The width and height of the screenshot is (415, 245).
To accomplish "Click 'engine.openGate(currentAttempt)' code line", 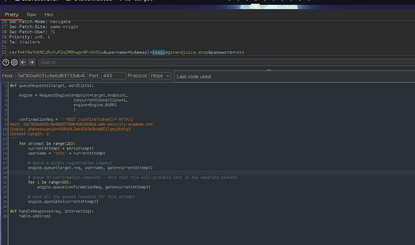I will tap(63, 202).
